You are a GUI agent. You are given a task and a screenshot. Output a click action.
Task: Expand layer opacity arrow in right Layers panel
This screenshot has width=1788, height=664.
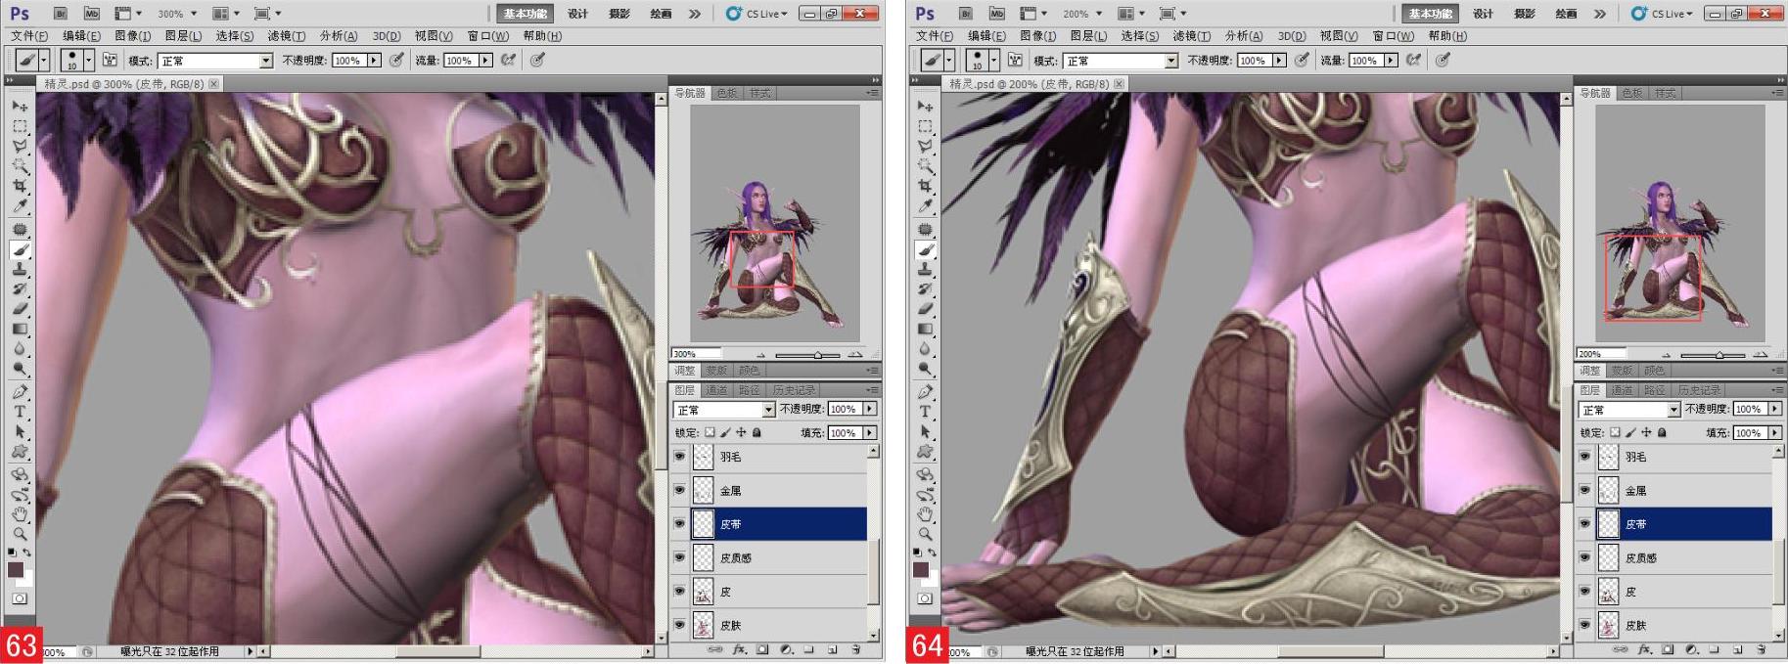1775,409
